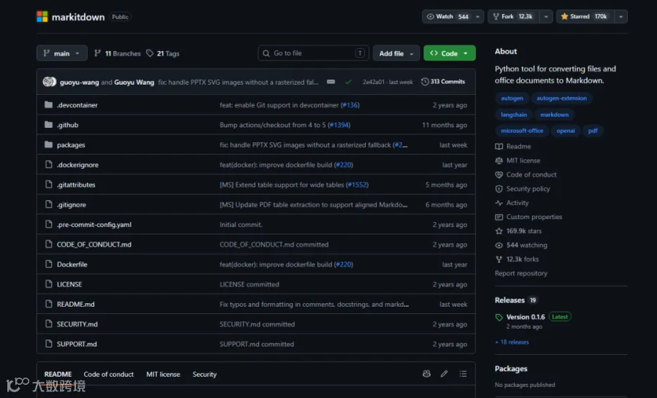Open pull request #1552 link
Screen dimensions: 657x398
[x=357, y=185]
